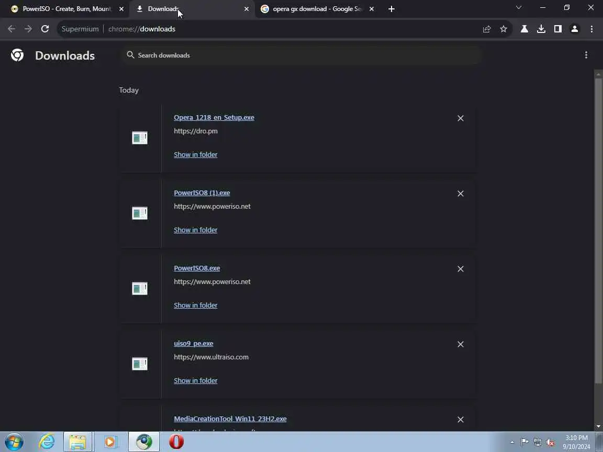Image resolution: width=603 pixels, height=452 pixels.
Task: Click the forward navigation arrow
Action: pyautogui.click(x=28, y=29)
